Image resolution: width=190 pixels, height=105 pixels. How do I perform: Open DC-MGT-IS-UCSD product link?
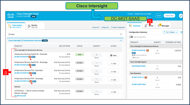20,96
